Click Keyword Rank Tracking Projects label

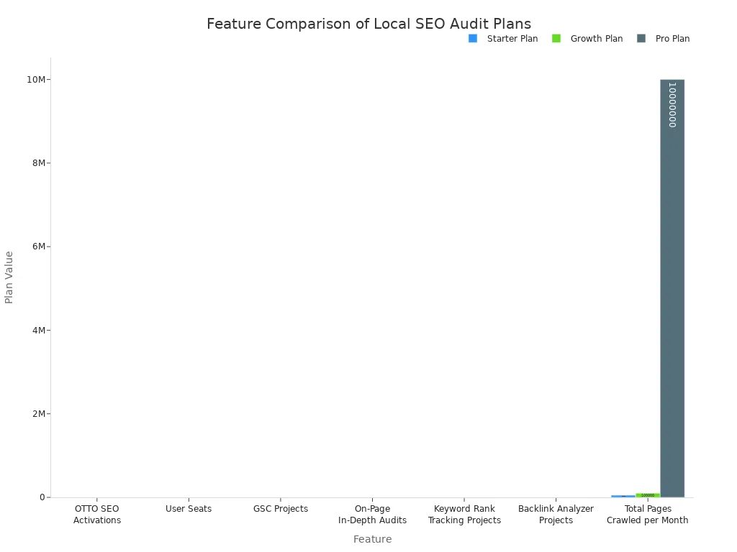tap(464, 515)
